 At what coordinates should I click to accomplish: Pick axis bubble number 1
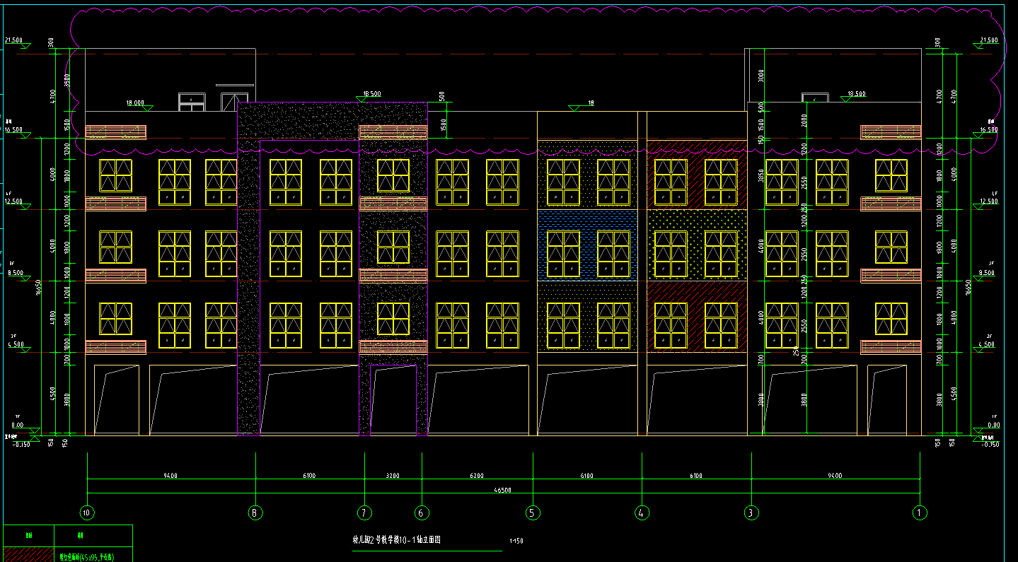point(920,513)
